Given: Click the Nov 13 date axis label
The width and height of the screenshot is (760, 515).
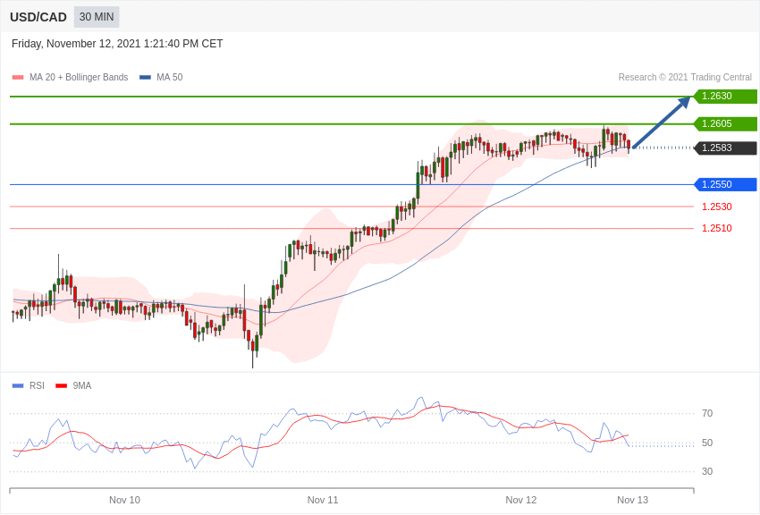Looking at the screenshot, I should tap(632, 500).
